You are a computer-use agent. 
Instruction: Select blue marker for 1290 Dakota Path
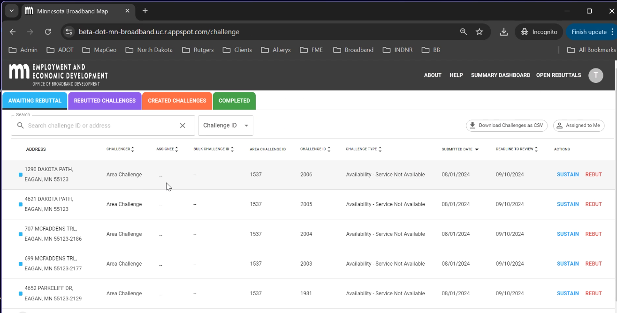click(20, 175)
